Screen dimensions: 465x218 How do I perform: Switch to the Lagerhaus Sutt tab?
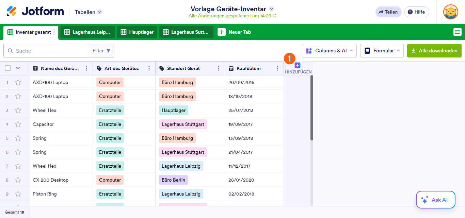186,32
